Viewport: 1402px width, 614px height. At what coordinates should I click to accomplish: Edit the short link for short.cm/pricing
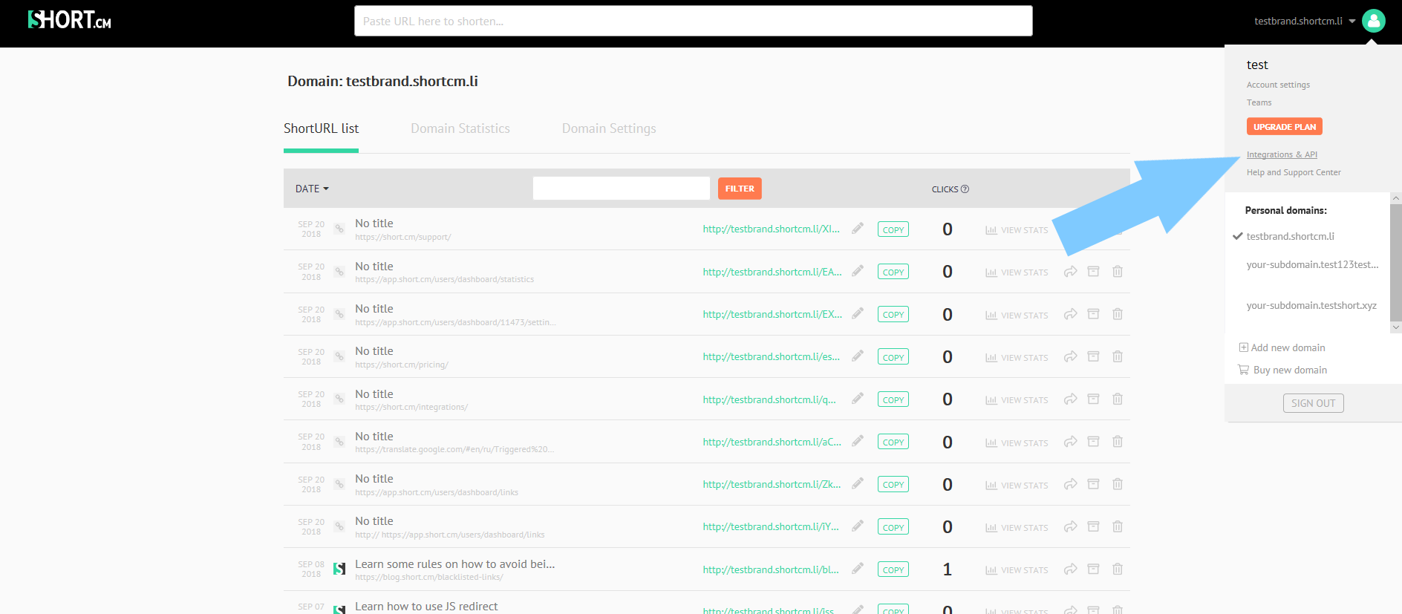coord(858,356)
